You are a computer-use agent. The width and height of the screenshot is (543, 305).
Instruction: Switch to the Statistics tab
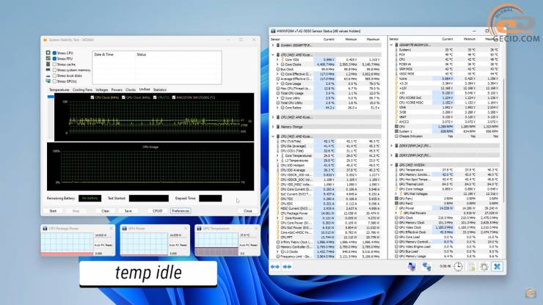160,89
